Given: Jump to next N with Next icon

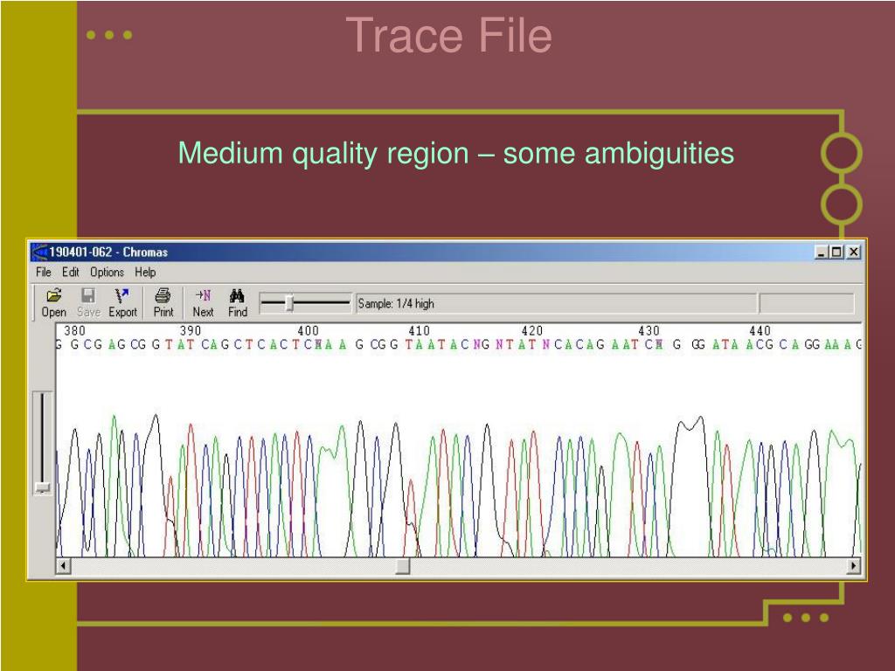Looking at the screenshot, I should pyautogui.click(x=203, y=302).
